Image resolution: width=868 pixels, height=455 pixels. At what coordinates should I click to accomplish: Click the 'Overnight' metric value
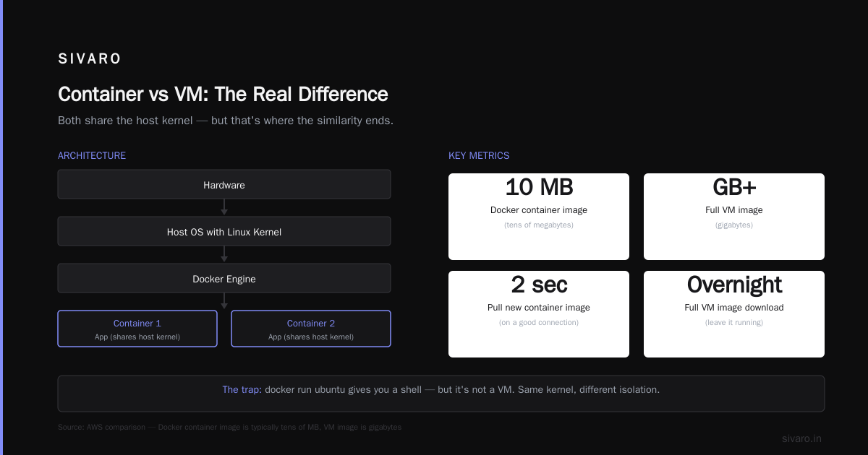tap(734, 285)
